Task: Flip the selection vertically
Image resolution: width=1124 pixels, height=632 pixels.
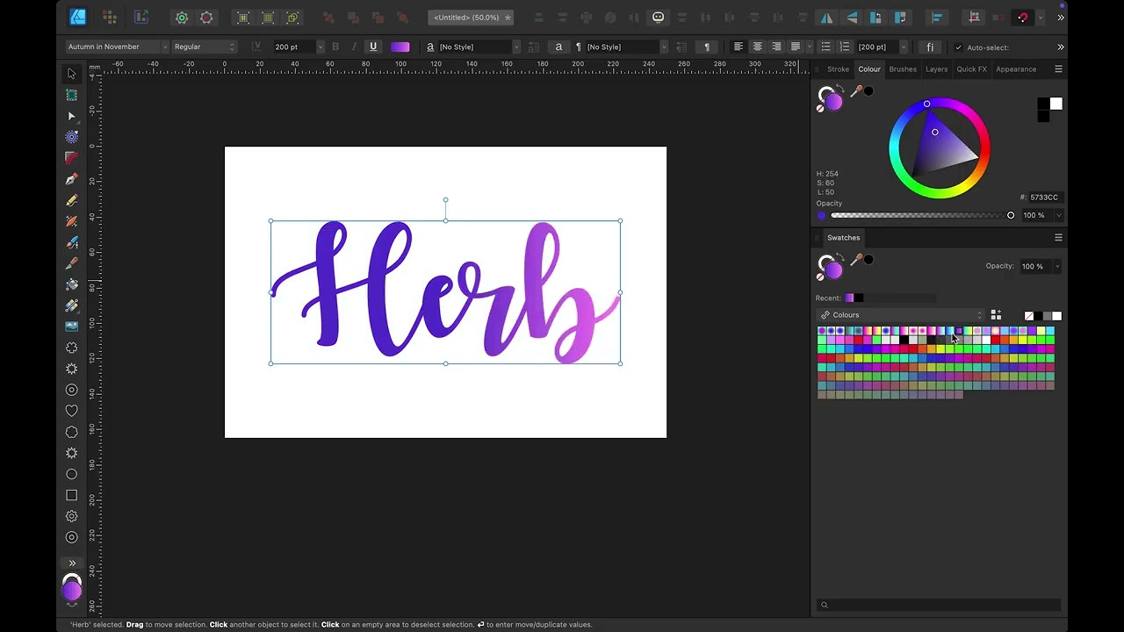Action: pos(852,18)
